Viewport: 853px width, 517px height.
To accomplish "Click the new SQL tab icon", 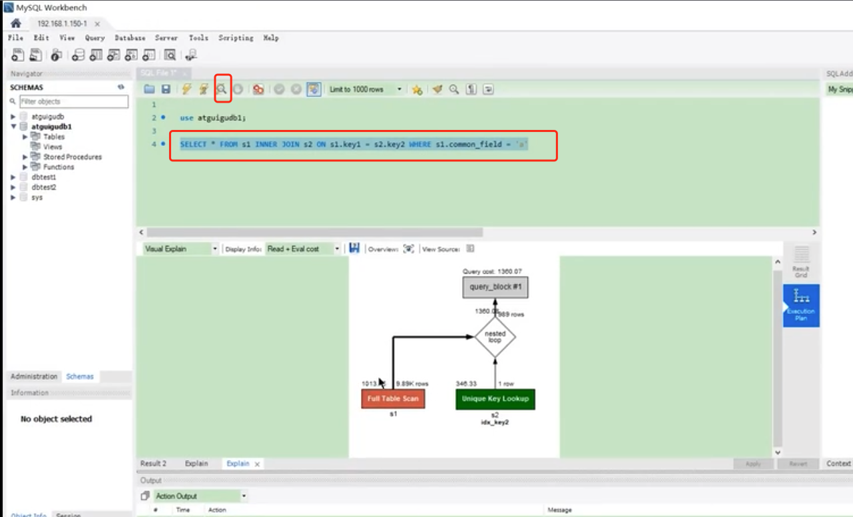I will click(x=18, y=55).
